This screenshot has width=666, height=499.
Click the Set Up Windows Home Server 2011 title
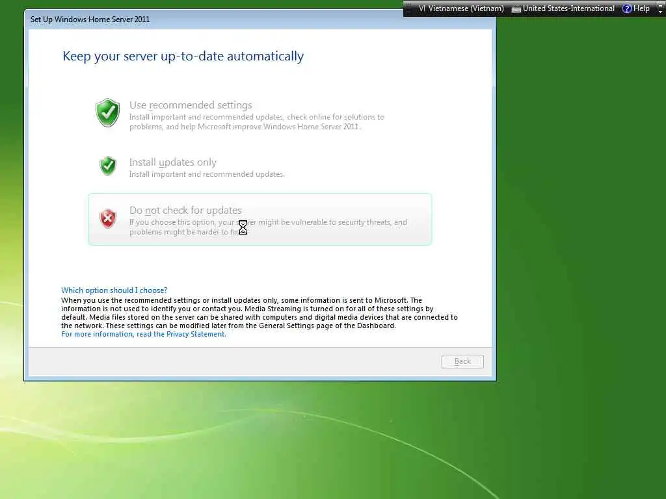click(x=90, y=19)
